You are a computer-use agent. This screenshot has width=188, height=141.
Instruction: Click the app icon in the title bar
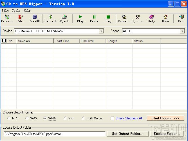(3, 4)
